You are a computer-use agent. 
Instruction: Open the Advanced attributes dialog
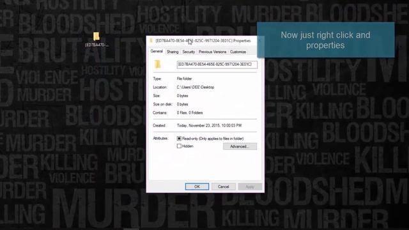pos(240,146)
